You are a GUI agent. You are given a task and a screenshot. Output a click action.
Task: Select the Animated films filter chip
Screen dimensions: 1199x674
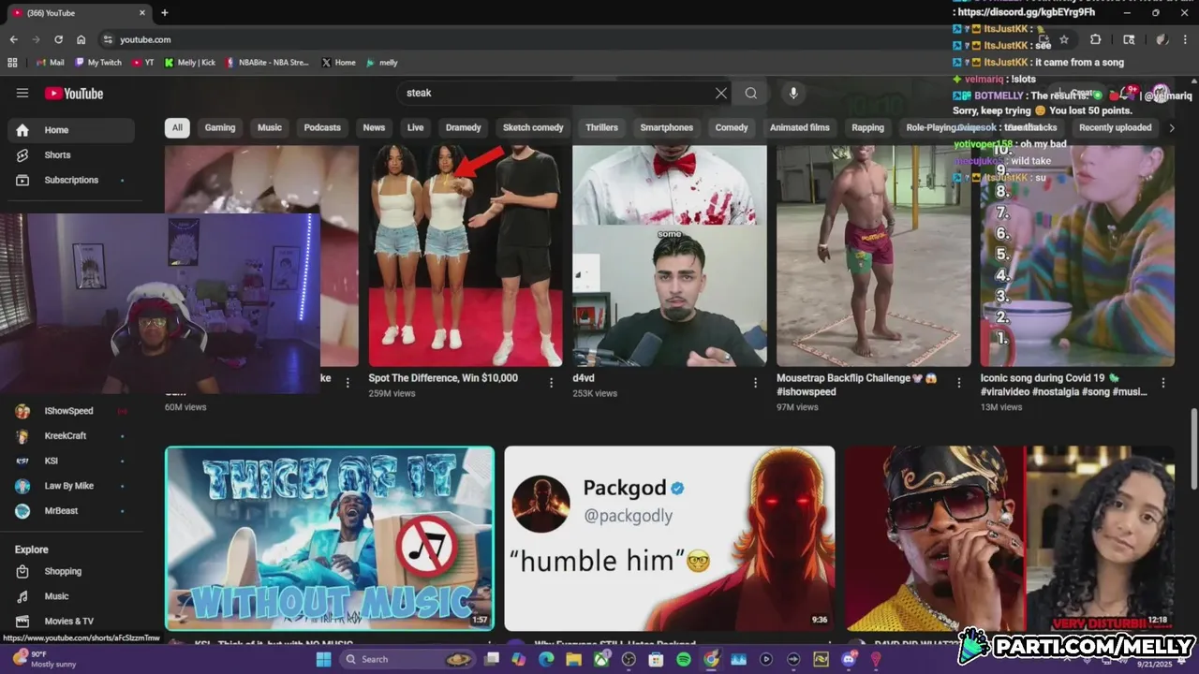800,127
